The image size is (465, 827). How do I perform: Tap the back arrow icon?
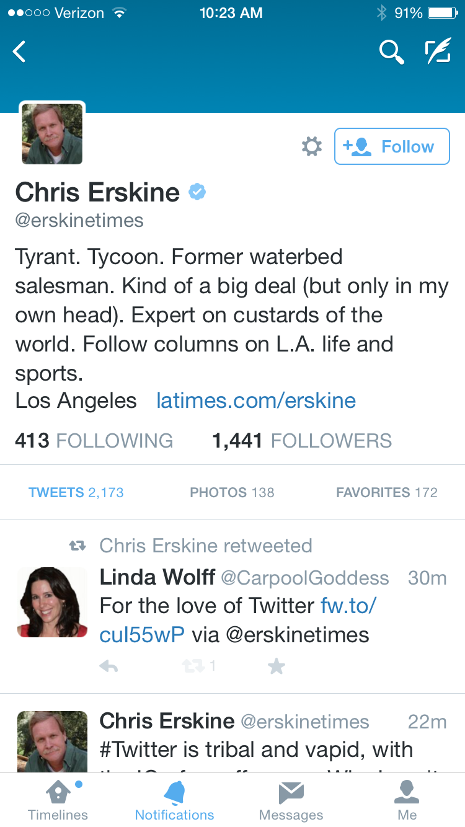point(20,52)
